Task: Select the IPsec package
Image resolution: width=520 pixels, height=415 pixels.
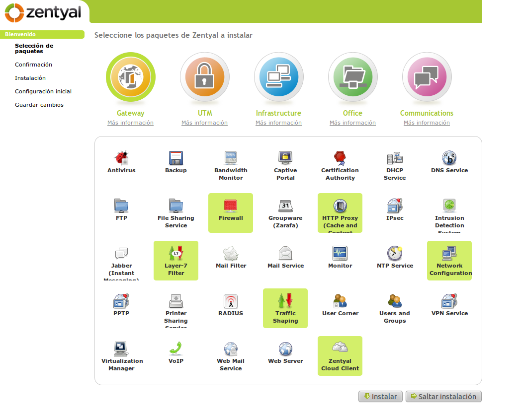Action: (x=395, y=212)
